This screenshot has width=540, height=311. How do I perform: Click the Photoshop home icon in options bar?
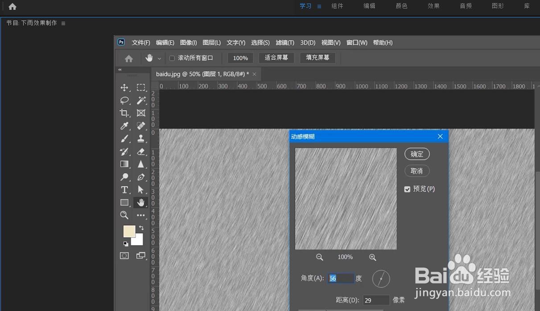tap(129, 58)
